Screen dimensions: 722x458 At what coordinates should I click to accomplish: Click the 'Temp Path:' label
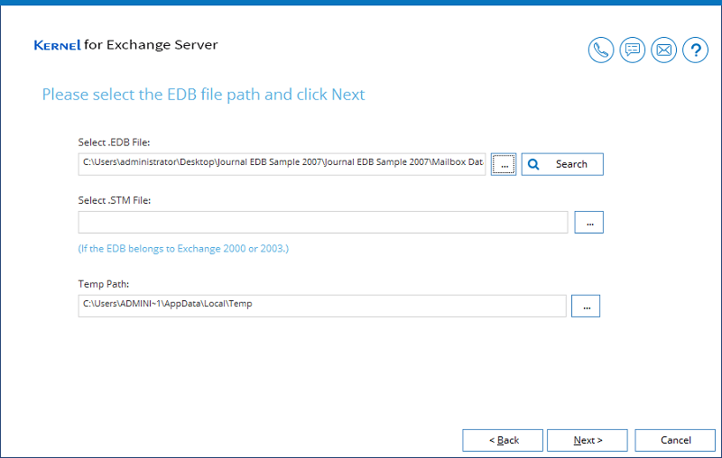pyautogui.click(x=104, y=284)
